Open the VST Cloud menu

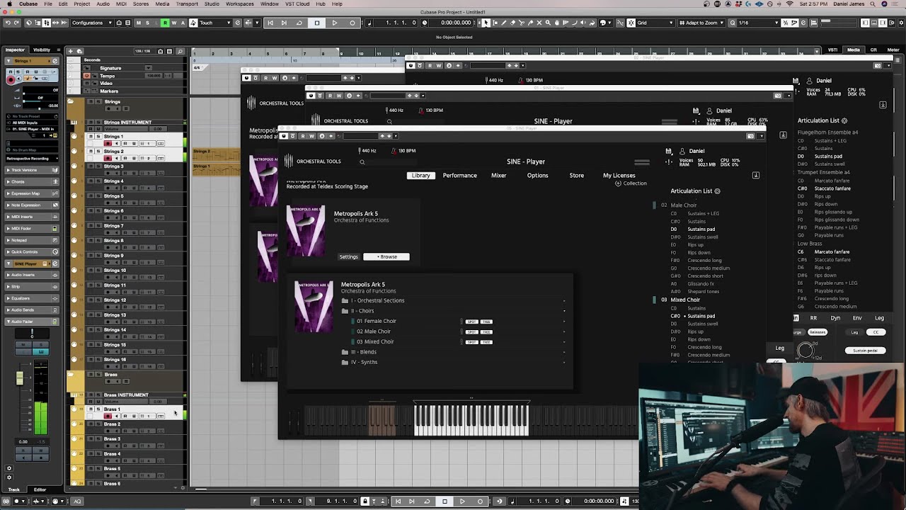click(x=298, y=4)
